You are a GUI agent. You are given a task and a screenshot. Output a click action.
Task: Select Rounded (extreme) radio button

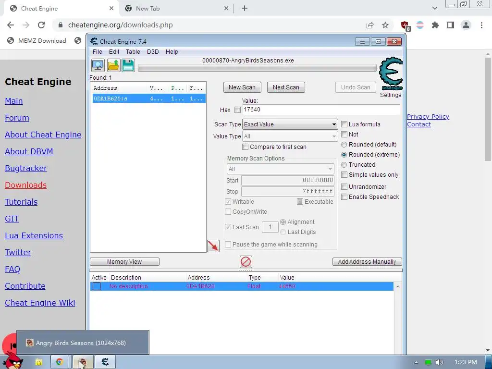pos(344,154)
